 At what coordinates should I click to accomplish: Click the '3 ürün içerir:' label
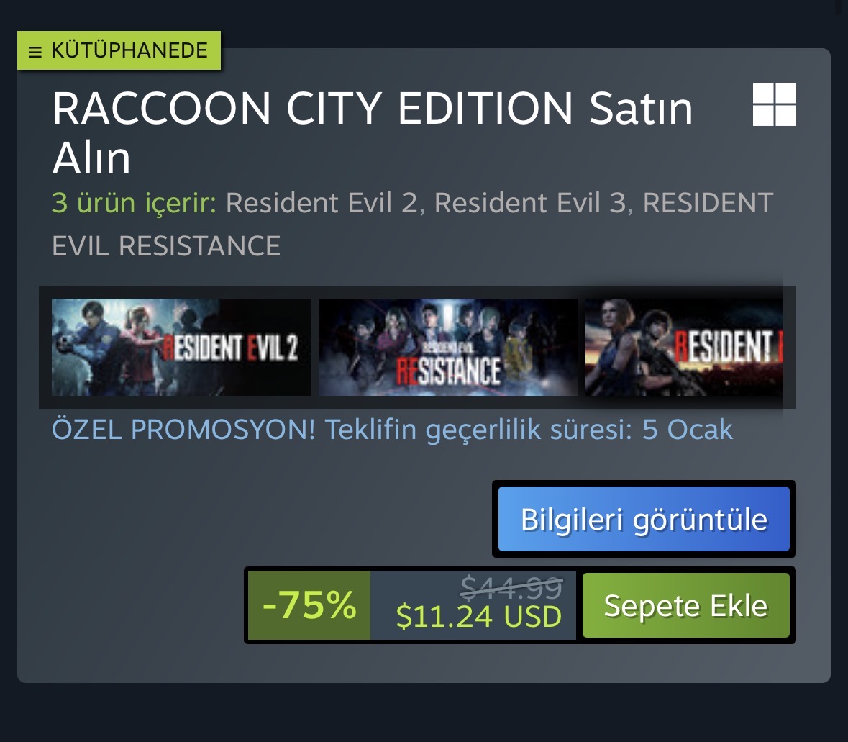pos(134,203)
